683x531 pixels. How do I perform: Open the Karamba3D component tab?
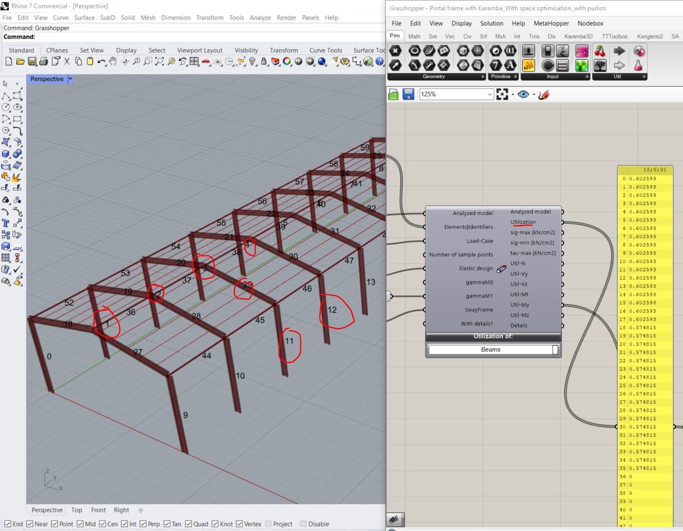click(578, 36)
